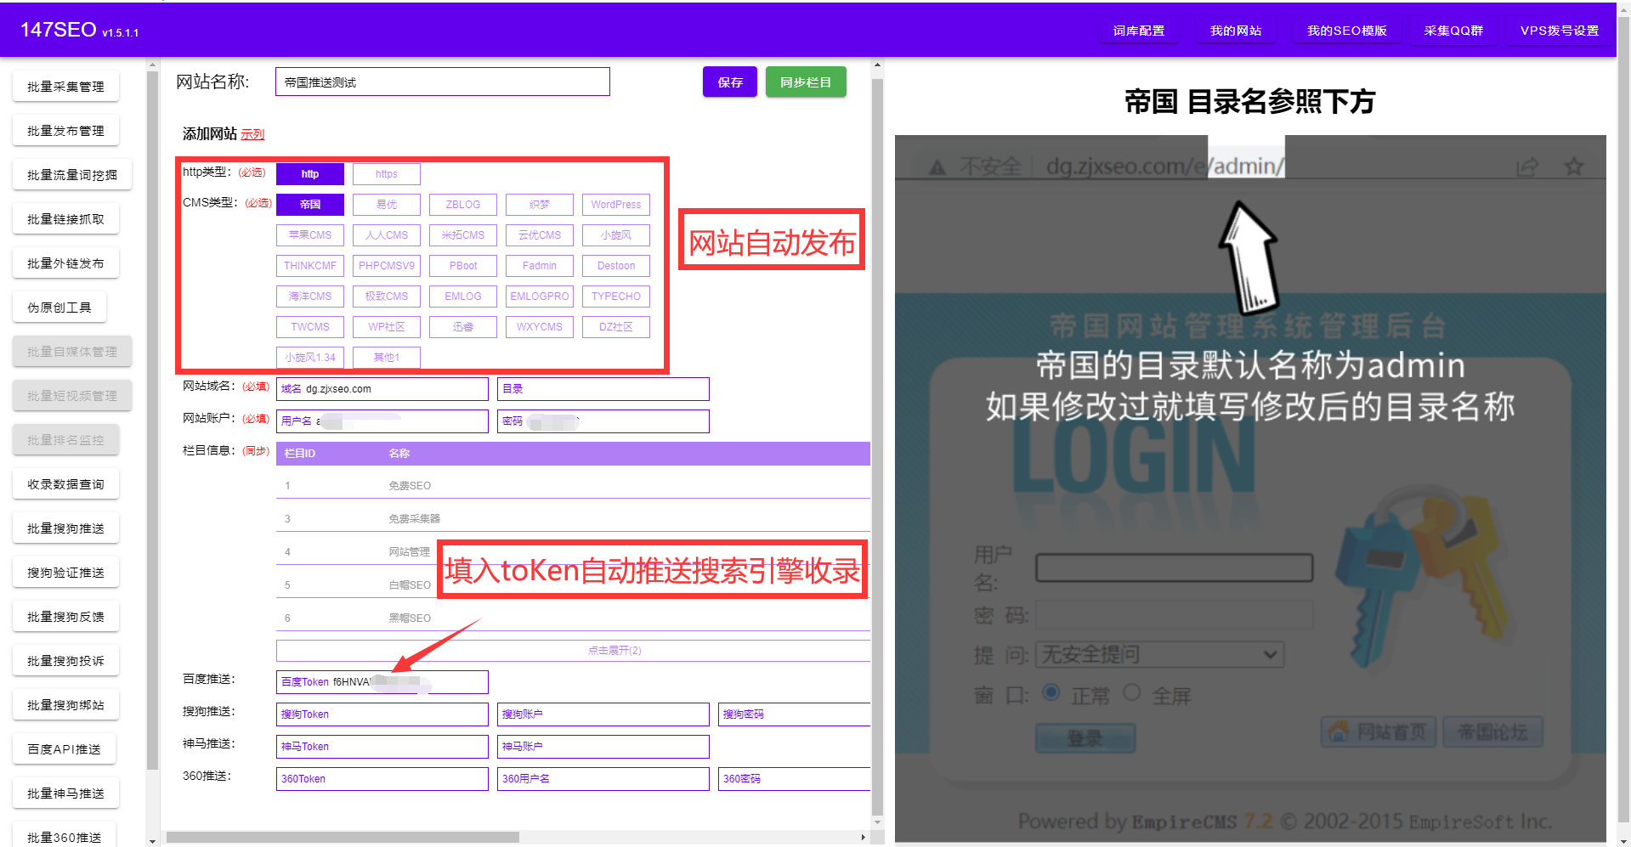Choose ZBLOG CMS type

pyautogui.click(x=463, y=205)
